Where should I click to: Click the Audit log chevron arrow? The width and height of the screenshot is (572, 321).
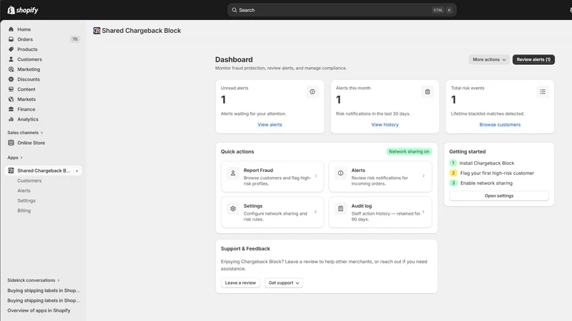coord(423,211)
